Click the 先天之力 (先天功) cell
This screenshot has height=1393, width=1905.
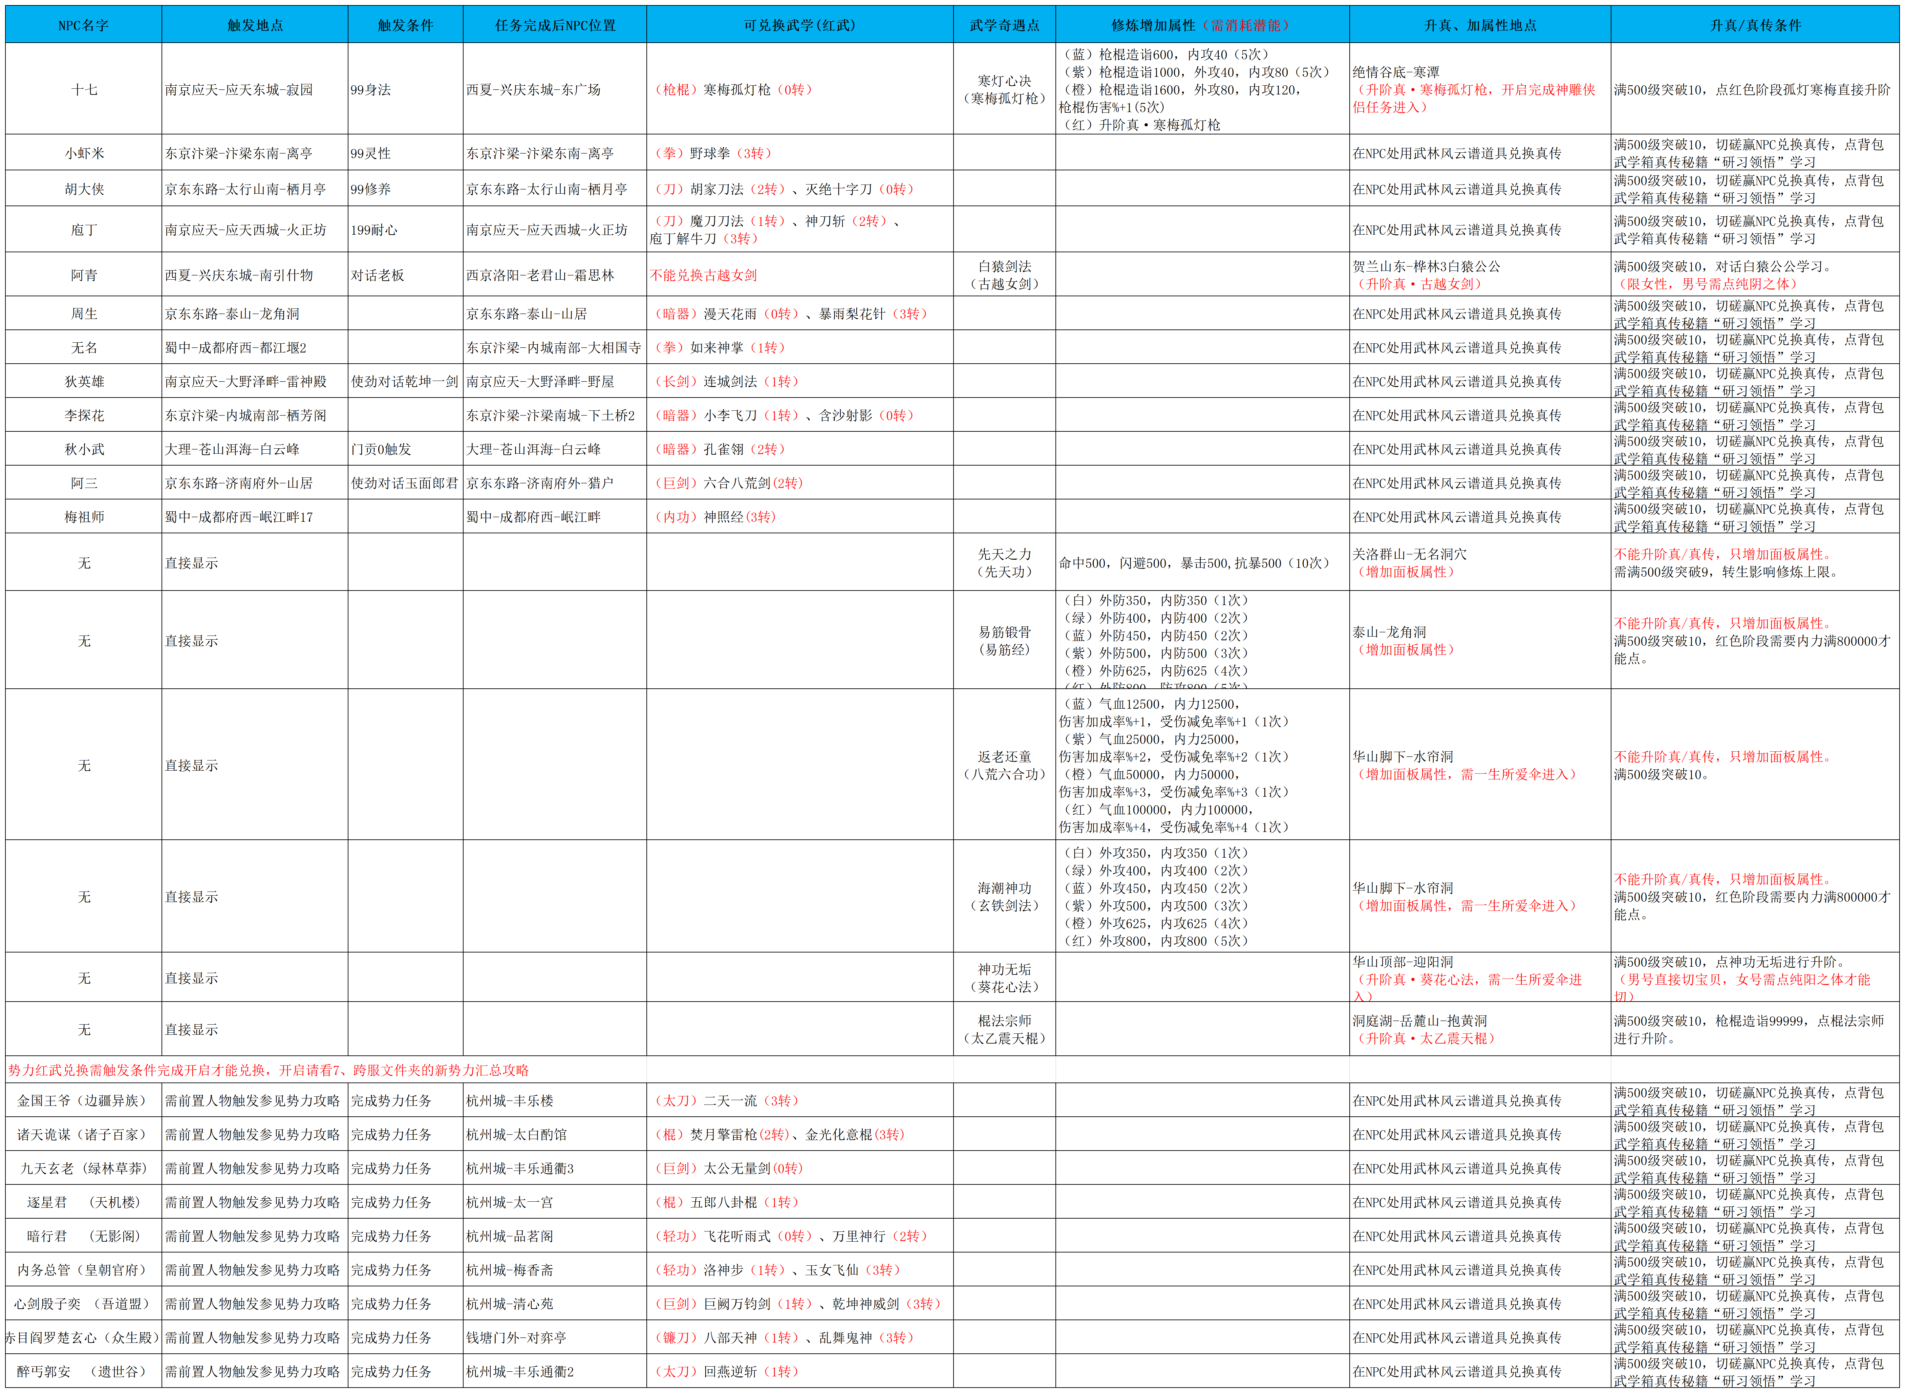coord(1004,562)
